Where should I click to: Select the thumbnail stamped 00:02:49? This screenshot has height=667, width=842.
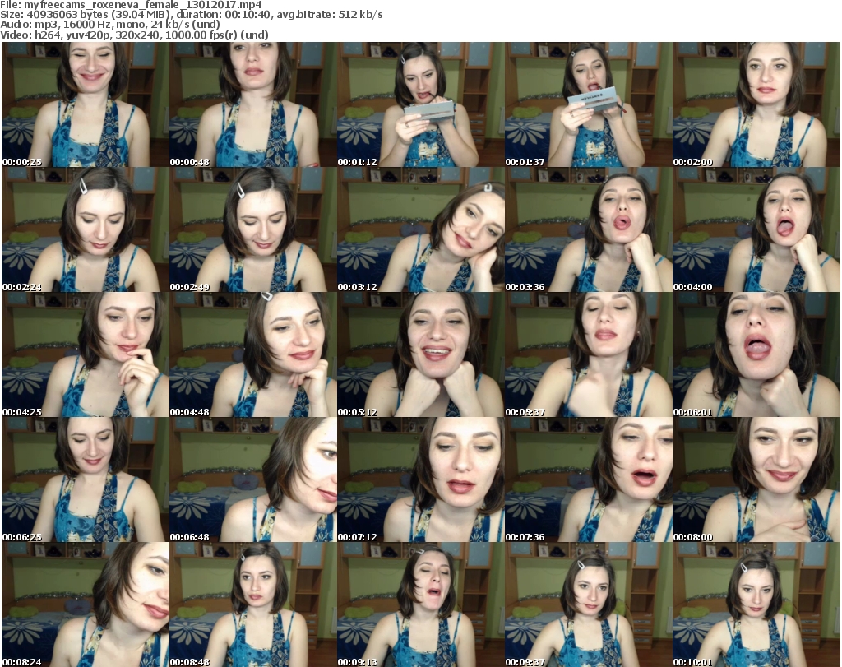point(253,229)
